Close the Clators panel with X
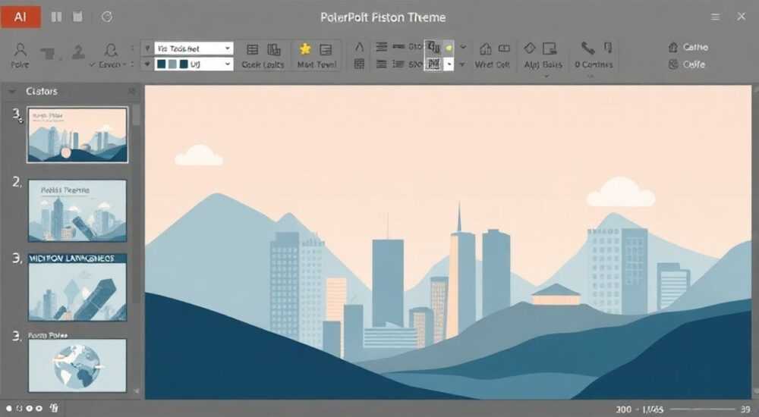 coord(131,91)
